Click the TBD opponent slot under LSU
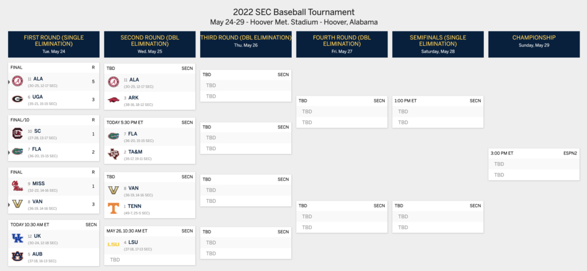This screenshot has width=587, height=271. (x=150, y=260)
